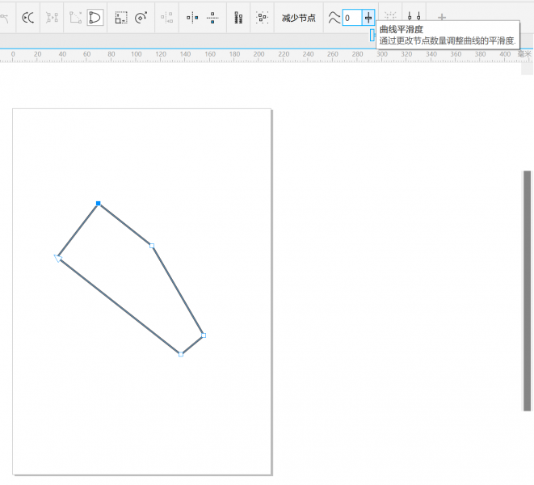Click the plus button at toolbar end
The image size is (534, 485).
coord(442,17)
